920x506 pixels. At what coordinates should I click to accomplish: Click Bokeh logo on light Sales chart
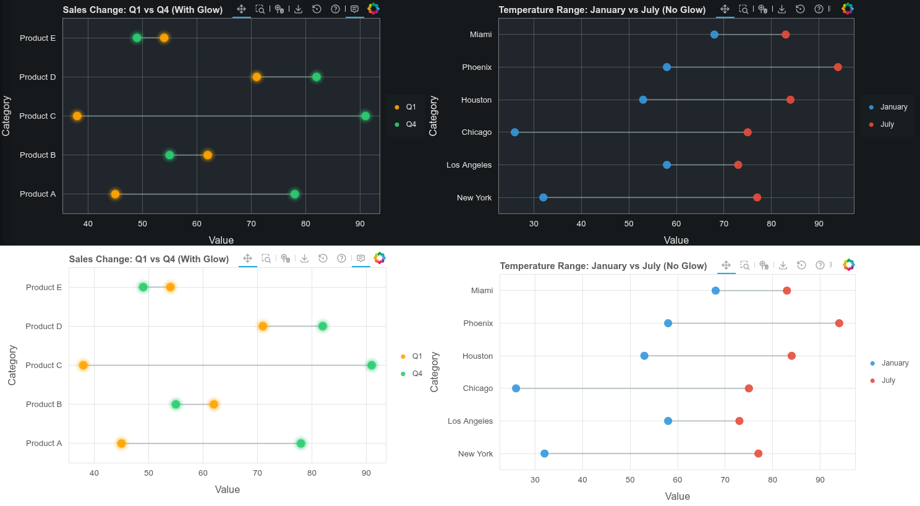[380, 258]
